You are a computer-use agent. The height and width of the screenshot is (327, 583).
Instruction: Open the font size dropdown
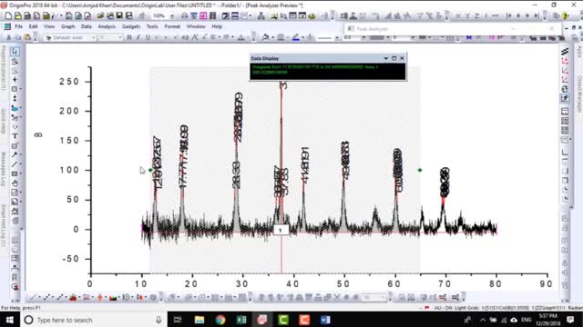pyautogui.click(x=119, y=37)
